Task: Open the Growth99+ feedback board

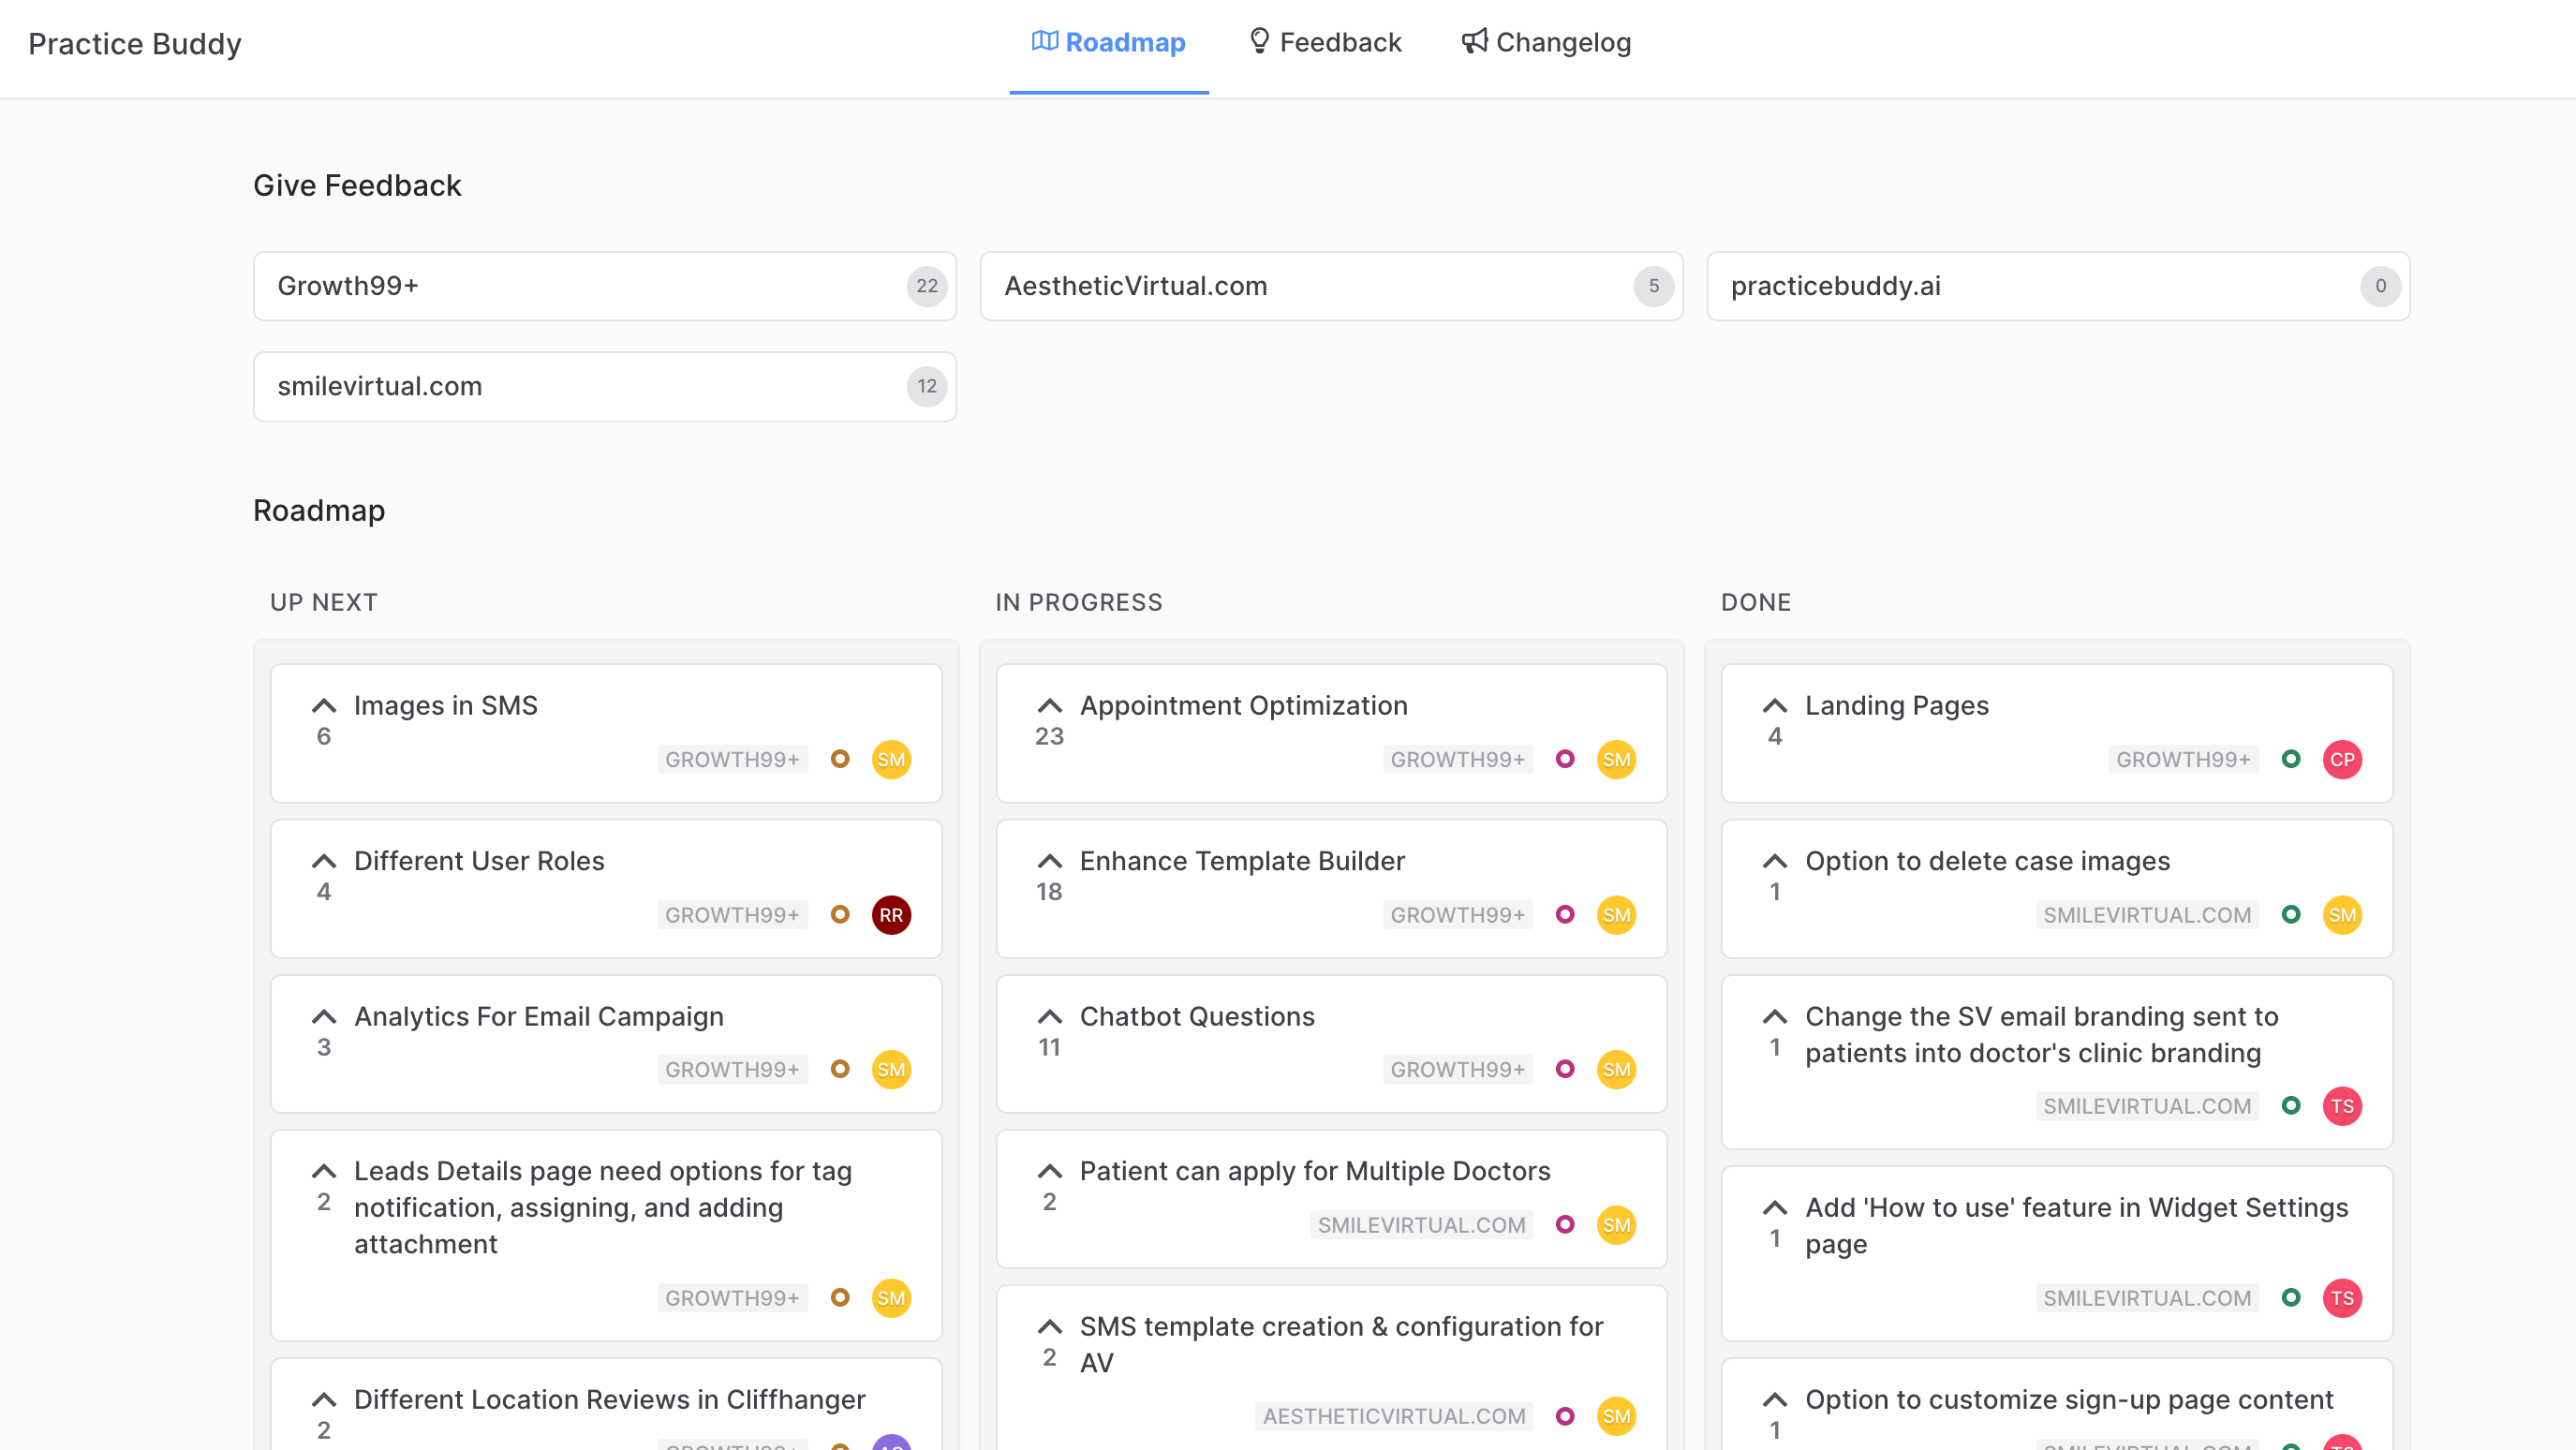Action: [x=604, y=286]
